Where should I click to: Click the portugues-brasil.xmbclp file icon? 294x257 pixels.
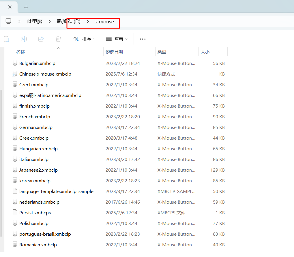coord(15,234)
